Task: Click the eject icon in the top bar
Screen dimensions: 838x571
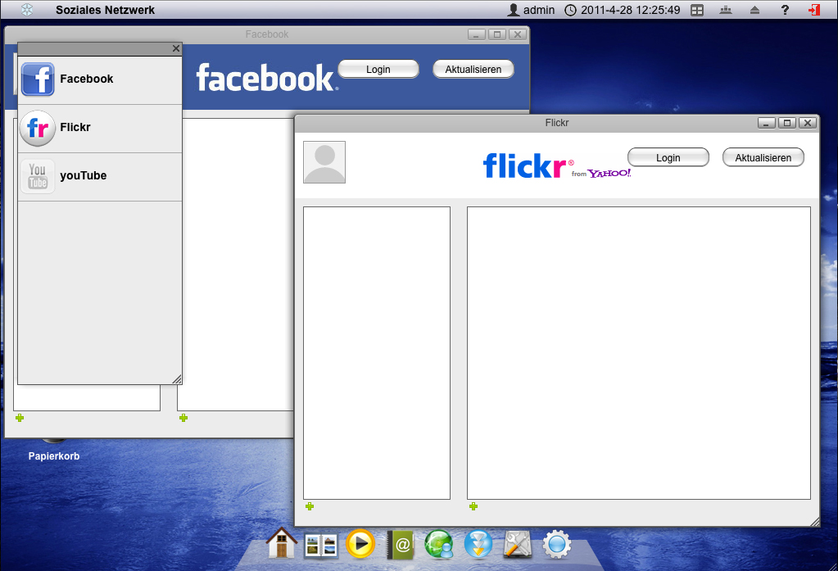Action: 754,10
